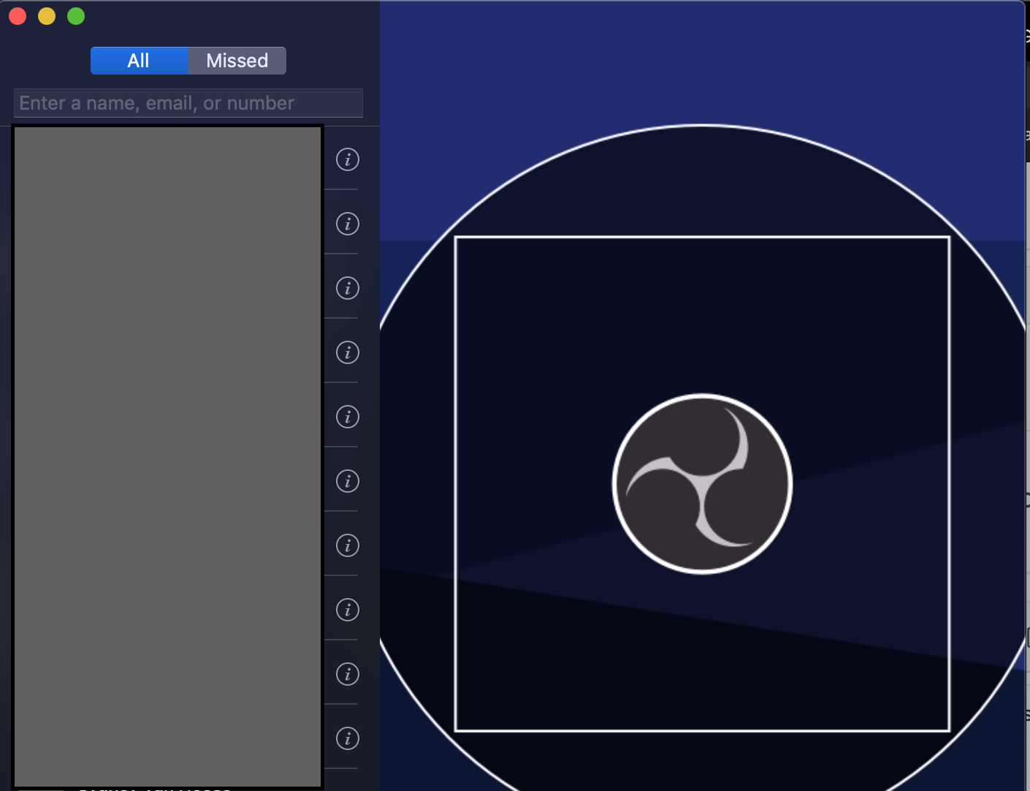Open info for the fifth call entry
Image resolution: width=1030 pixels, height=791 pixels.
click(348, 417)
